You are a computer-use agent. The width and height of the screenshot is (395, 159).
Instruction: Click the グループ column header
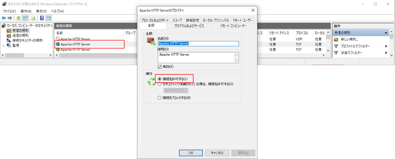click(x=130, y=33)
